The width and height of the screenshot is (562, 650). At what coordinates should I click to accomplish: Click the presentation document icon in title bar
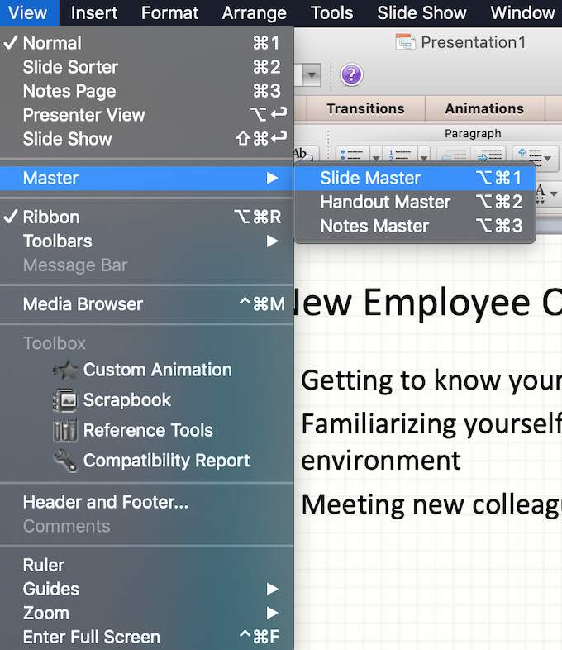point(405,42)
